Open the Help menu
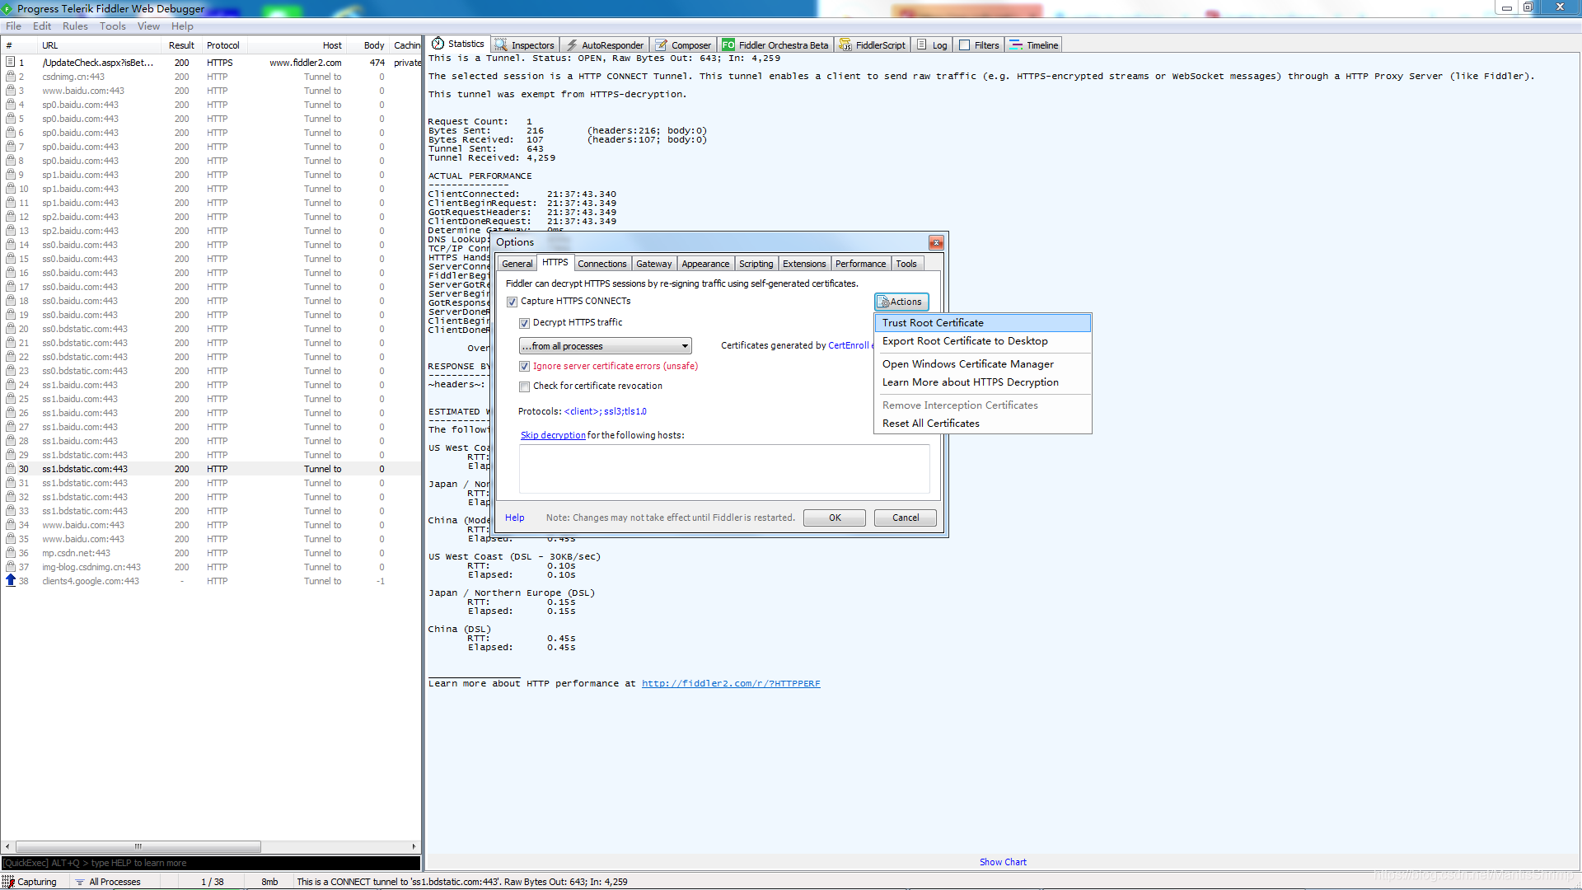 (x=182, y=26)
